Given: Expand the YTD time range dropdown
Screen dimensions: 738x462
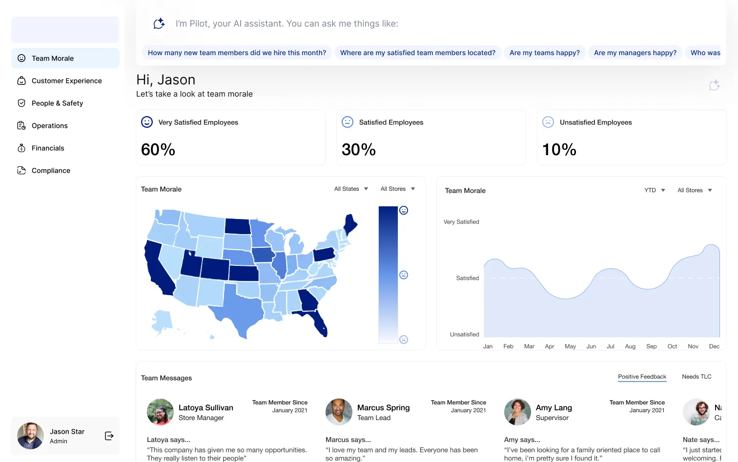Looking at the screenshot, I should click(x=655, y=190).
